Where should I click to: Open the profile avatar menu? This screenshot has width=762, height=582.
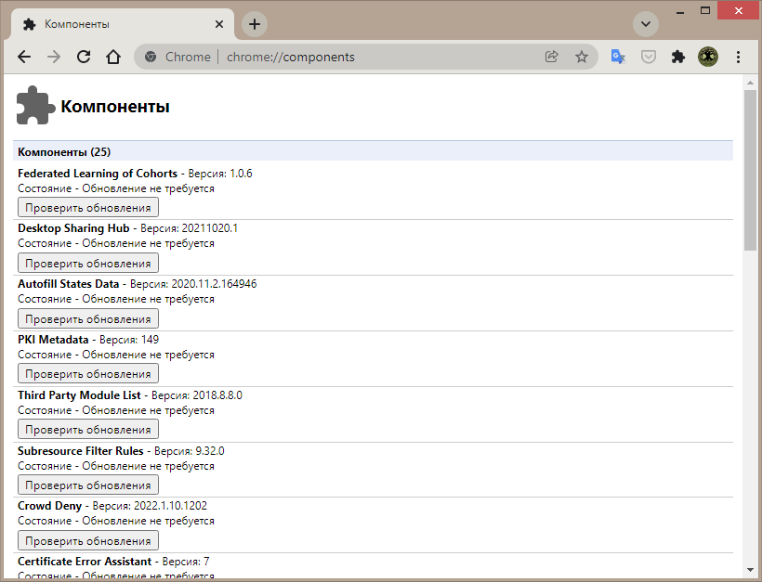[x=708, y=57]
